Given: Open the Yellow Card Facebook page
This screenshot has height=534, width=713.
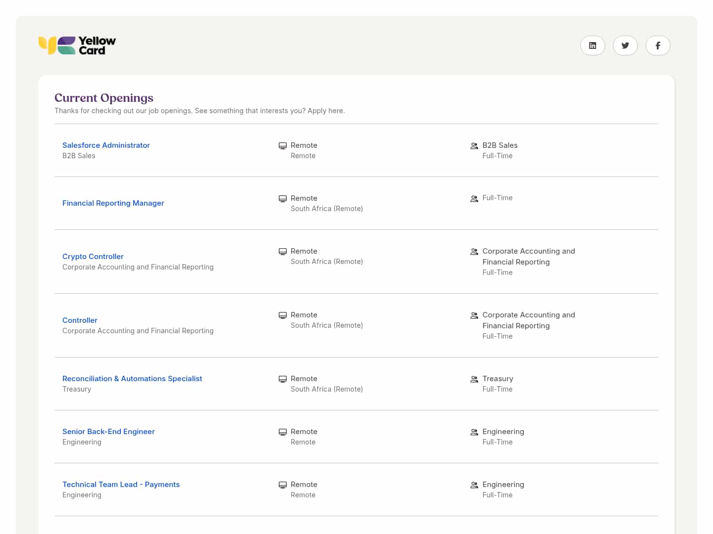Looking at the screenshot, I should [x=658, y=45].
